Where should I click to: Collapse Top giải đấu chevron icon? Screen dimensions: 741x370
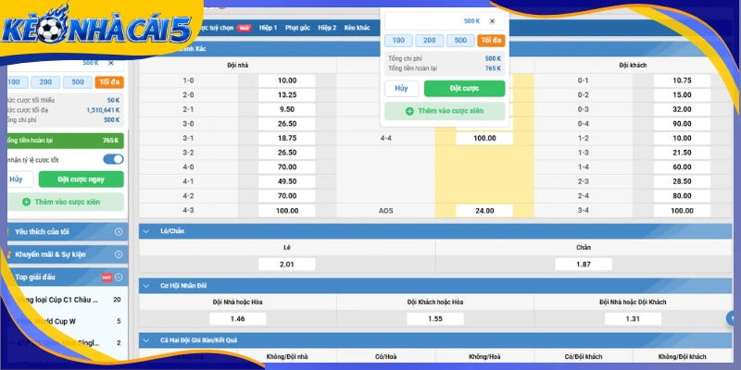(119, 277)
